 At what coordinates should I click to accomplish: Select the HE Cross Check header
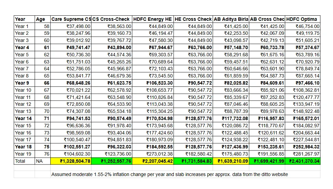[x=193, y=19]
